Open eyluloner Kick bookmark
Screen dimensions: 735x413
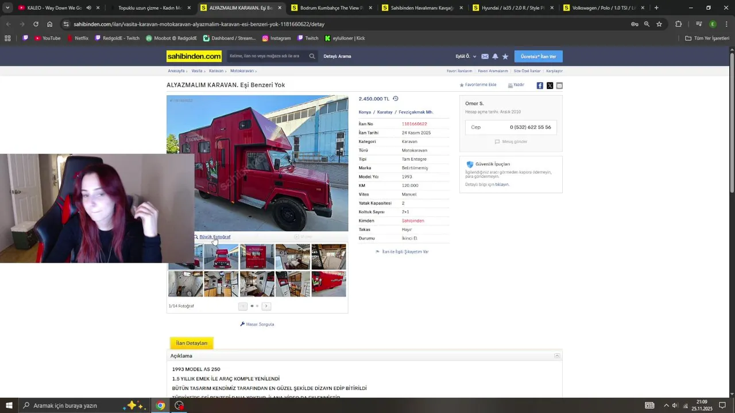point(345,38)
